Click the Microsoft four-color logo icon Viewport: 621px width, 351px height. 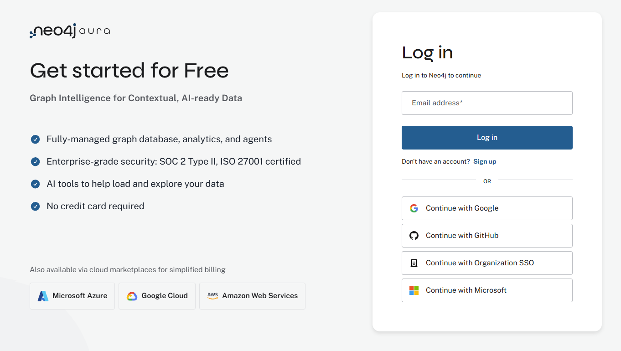(x=414, y=290)
